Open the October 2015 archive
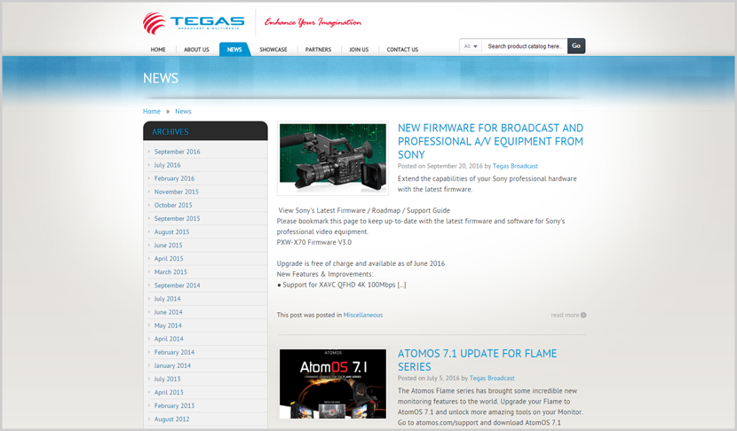The width and height of the screenshot is (737, 431). [x=173, y=205]
